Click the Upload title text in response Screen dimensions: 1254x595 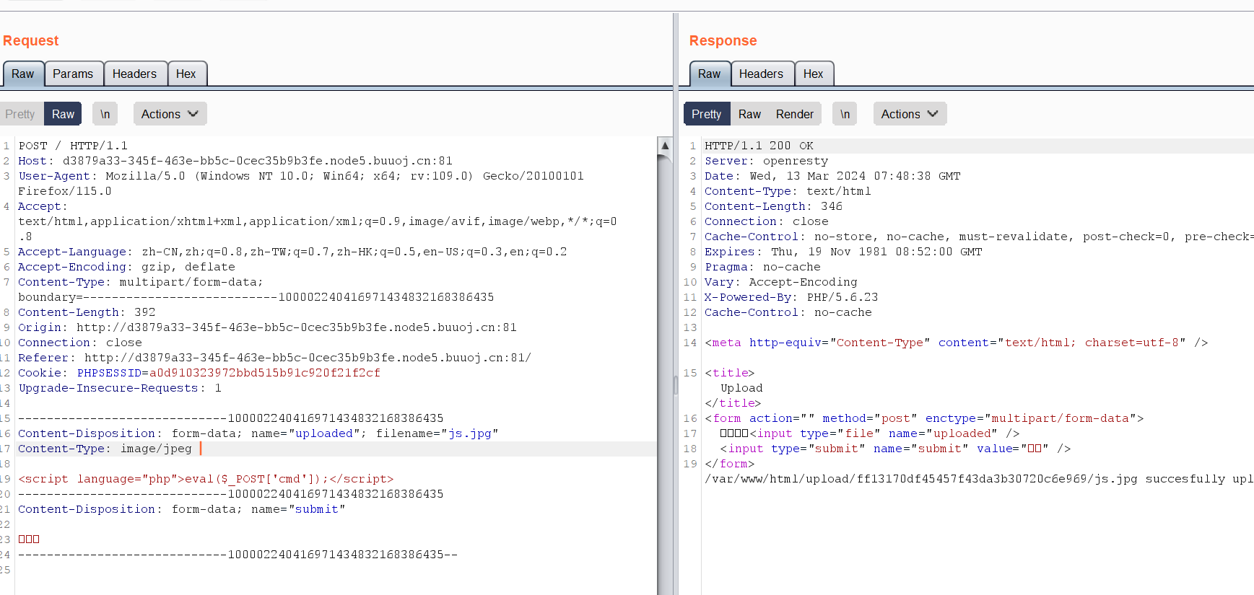point(741,388)
